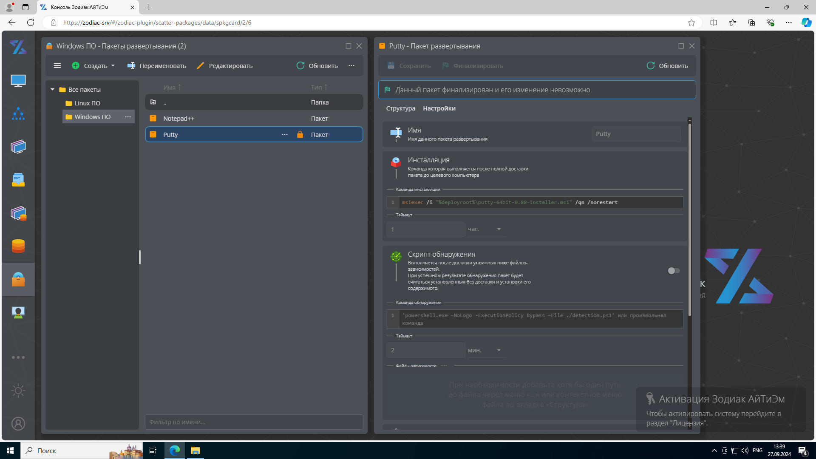Image resolution: width=816 pixels, height=459 pixels.
Task: Open the screens with database section in sidebar
Action: pyautogui.click(x=18, y=213)
